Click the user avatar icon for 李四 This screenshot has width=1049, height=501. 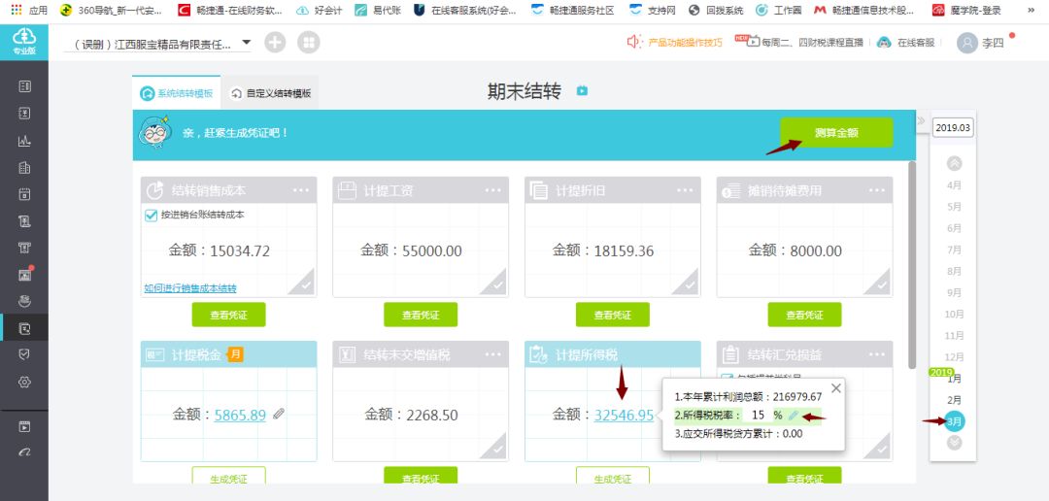[x=966, y=43]
